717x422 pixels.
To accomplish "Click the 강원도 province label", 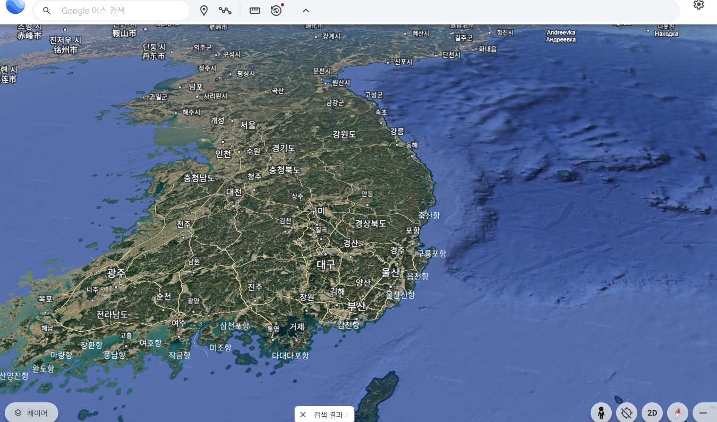I will pyautogui.click(x=344, y=134).
